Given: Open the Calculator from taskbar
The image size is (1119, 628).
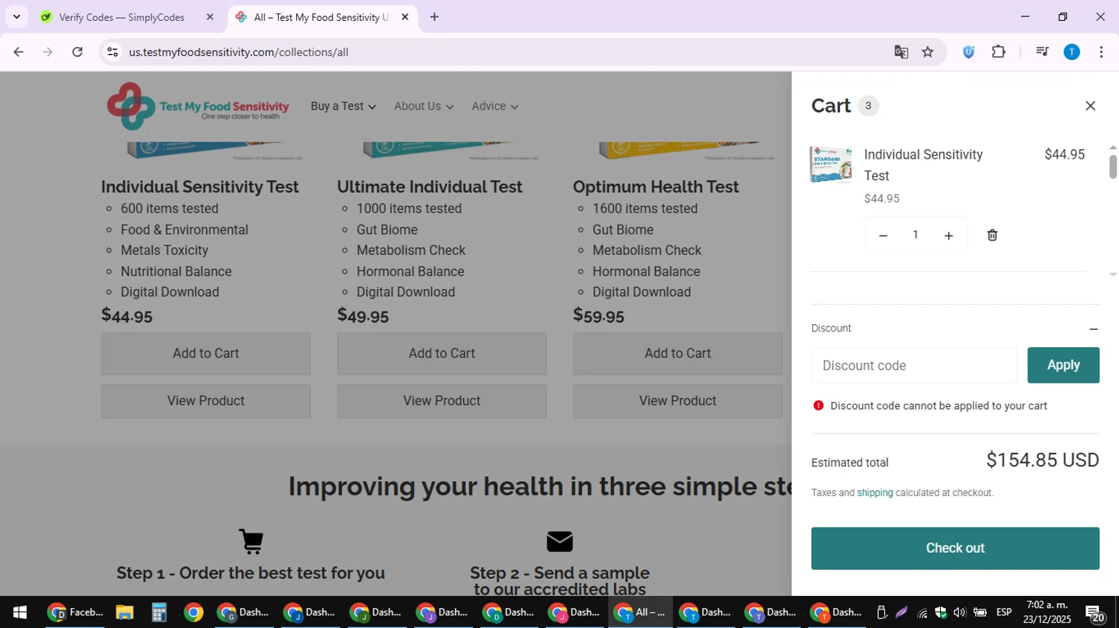Looking at the screenshot, I should (159, 612).
